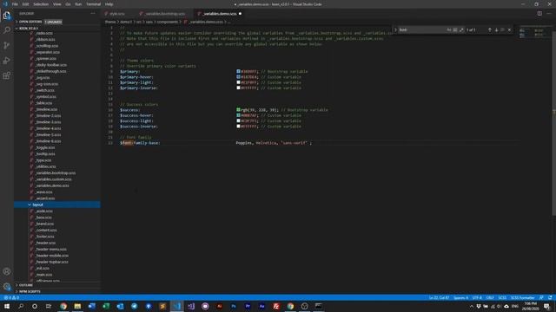Image resolution: width=556 pixels, height=312 pixels.
Task: Close the find widget
Action: click(x=510, y=30)
